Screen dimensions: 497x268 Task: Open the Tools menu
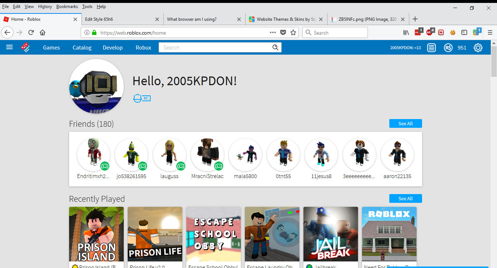(87, 7)
